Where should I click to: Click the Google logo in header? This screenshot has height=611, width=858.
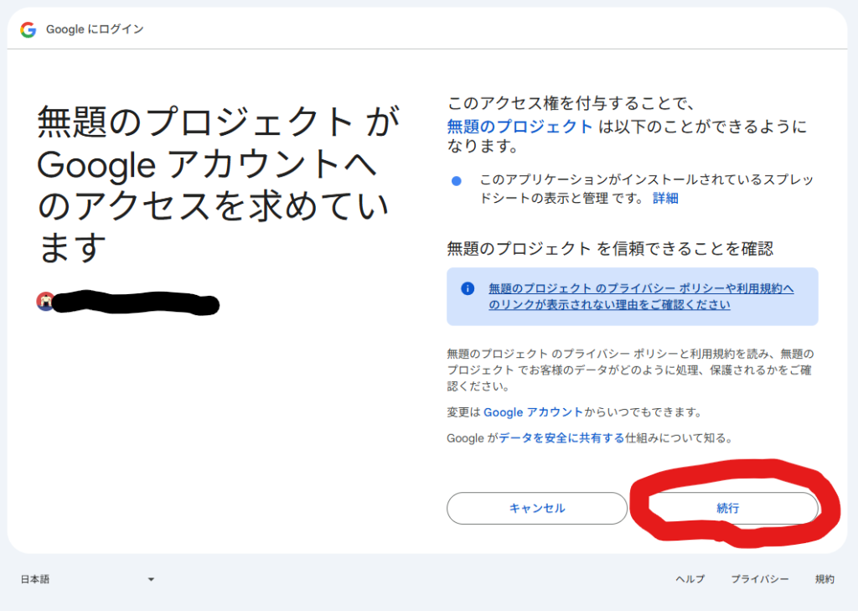[x=28, y=29]
